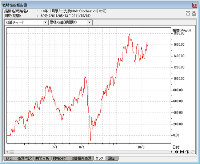Click the save report icon

pos(188,13)
